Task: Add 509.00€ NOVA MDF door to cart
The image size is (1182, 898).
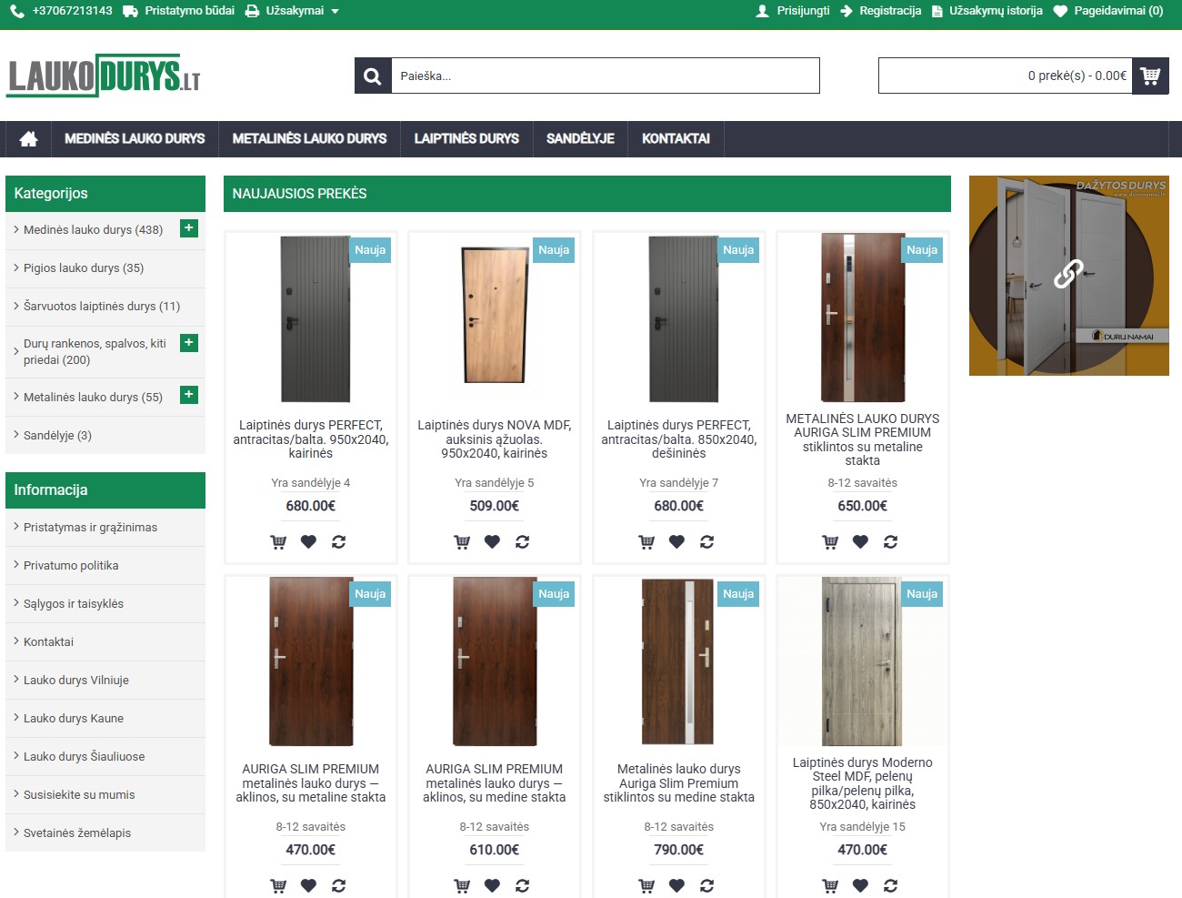Action: (462, 542)
